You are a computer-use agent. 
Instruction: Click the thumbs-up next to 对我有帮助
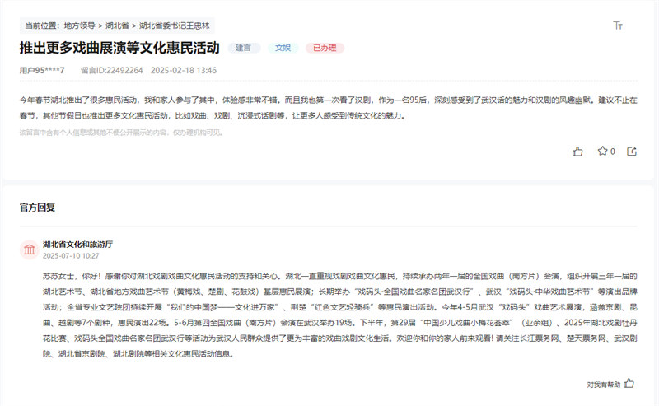(629, 383)
